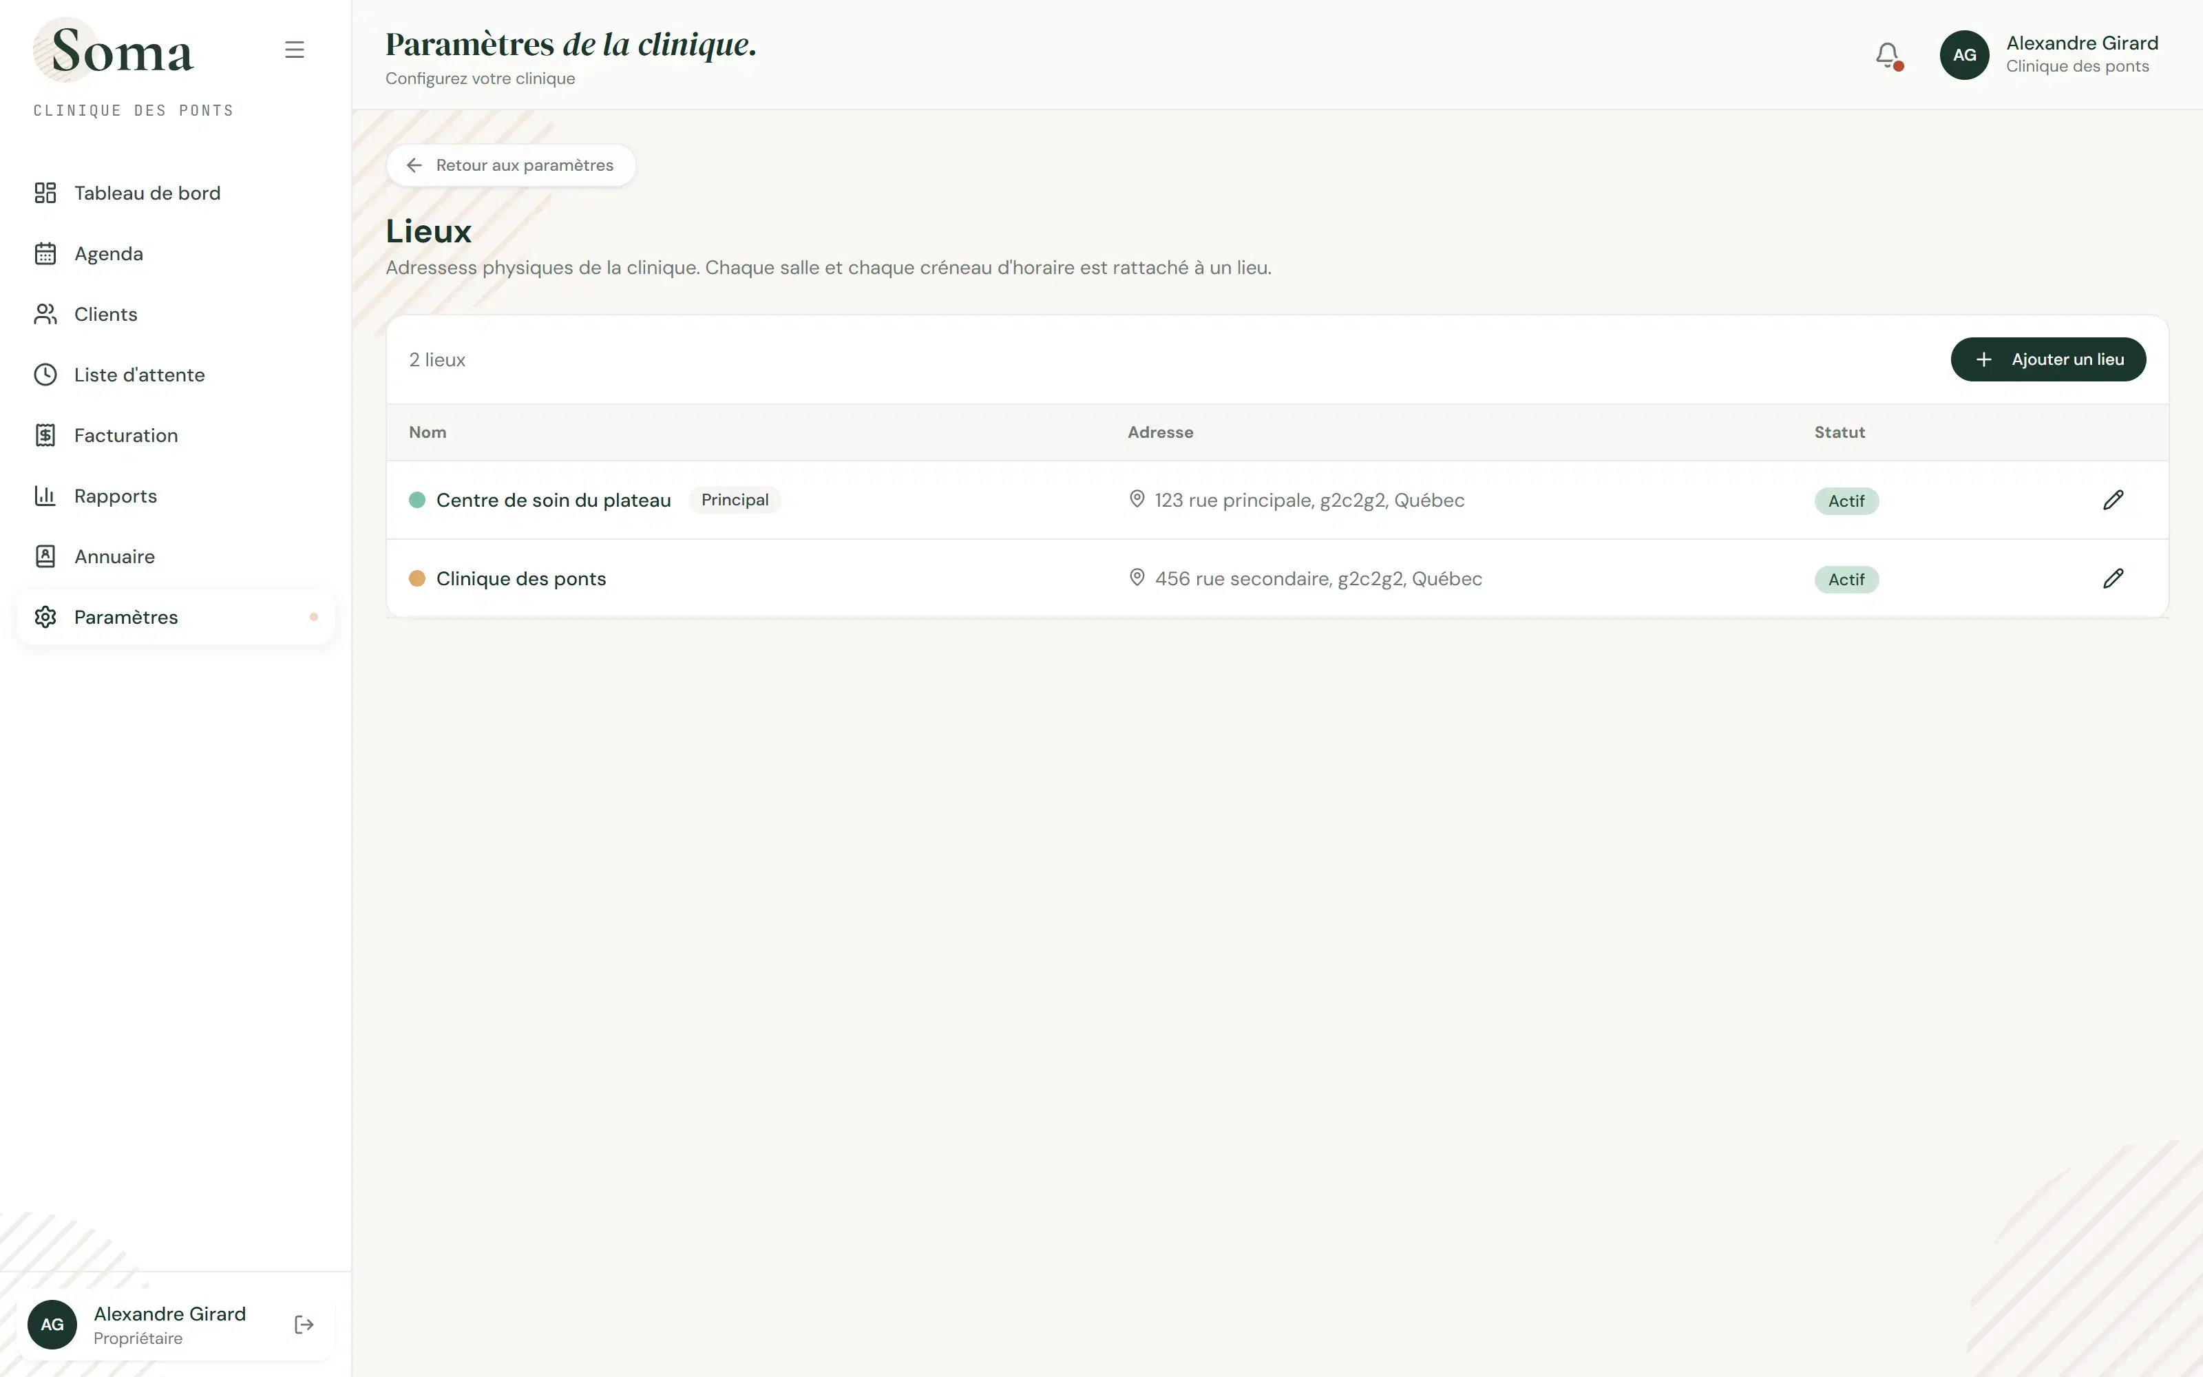Click Clinique des ponts name in table
Screen dimensions: 2203x1377
[x=520, y=578]
